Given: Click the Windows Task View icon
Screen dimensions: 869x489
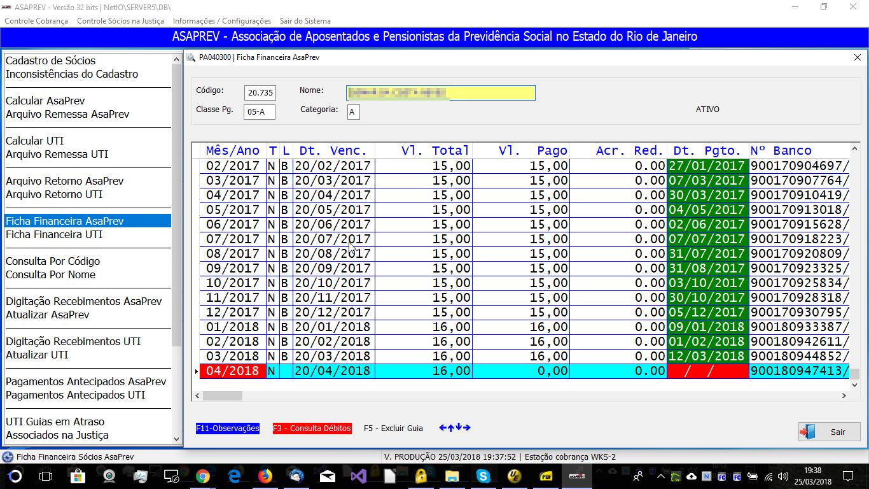Looking at the screenshot, I should (46, 476).
